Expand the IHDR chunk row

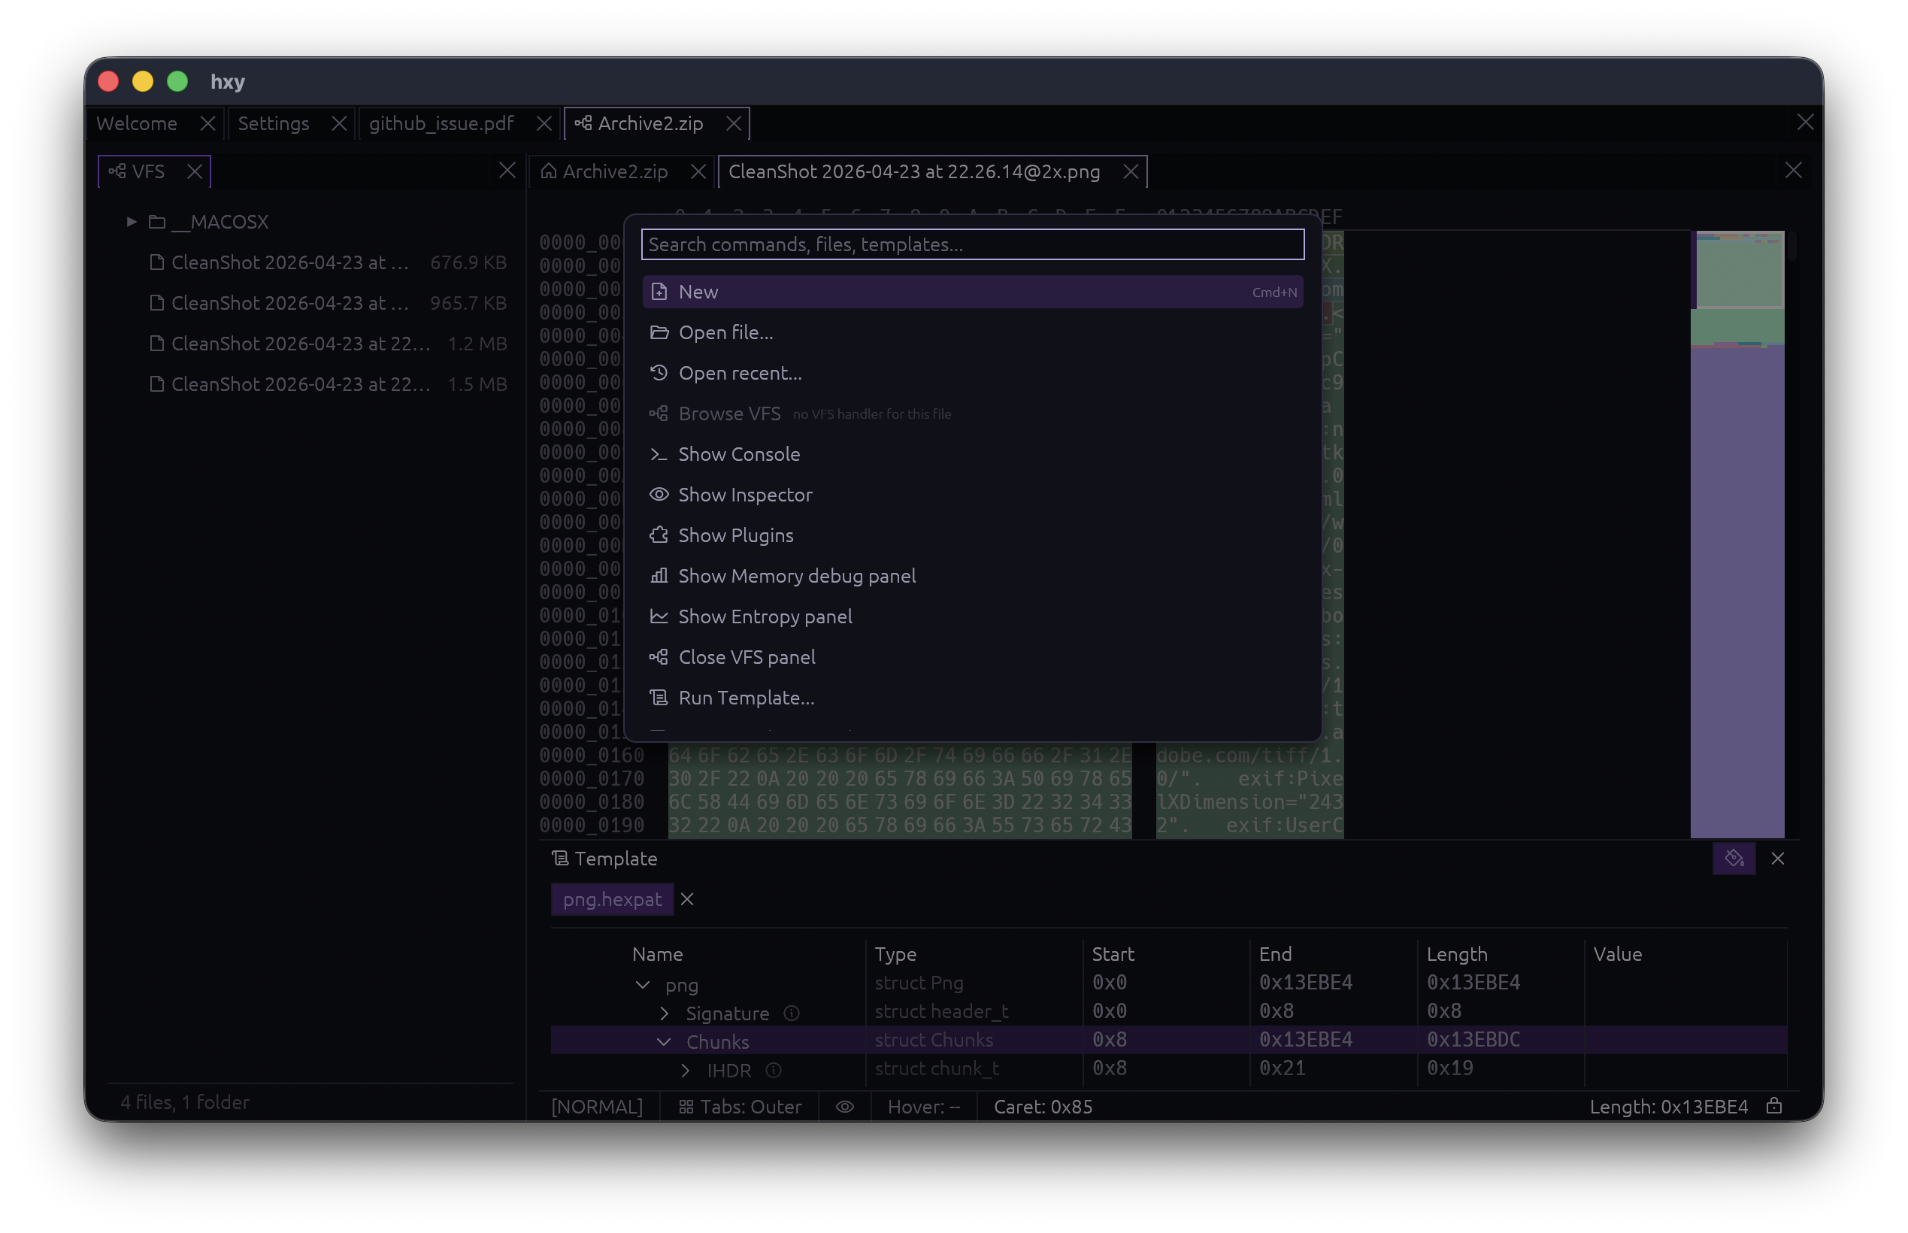[685, 1071]
